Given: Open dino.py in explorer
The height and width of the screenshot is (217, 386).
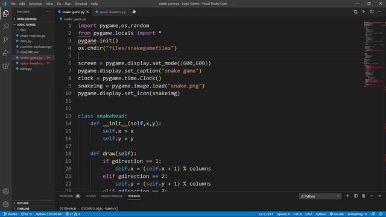Looking at the screenshot, I should click(25, 41).
